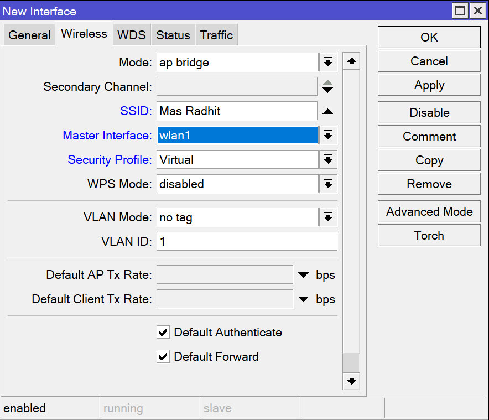Select the Wireless tab
Image resolution: width=489 pixels, height=420 pixels.
click(x=84, y=34)
